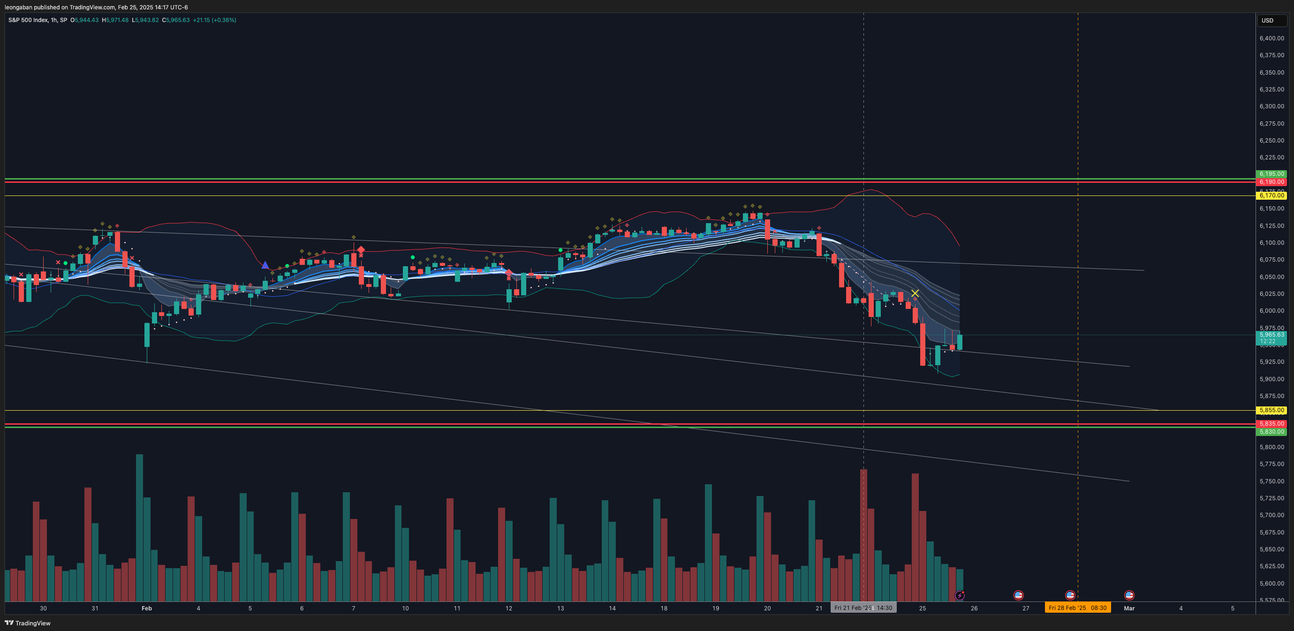Click the blue triangle marker on the chart
The width and height of the screenshot is (1294, 631).
265,265
